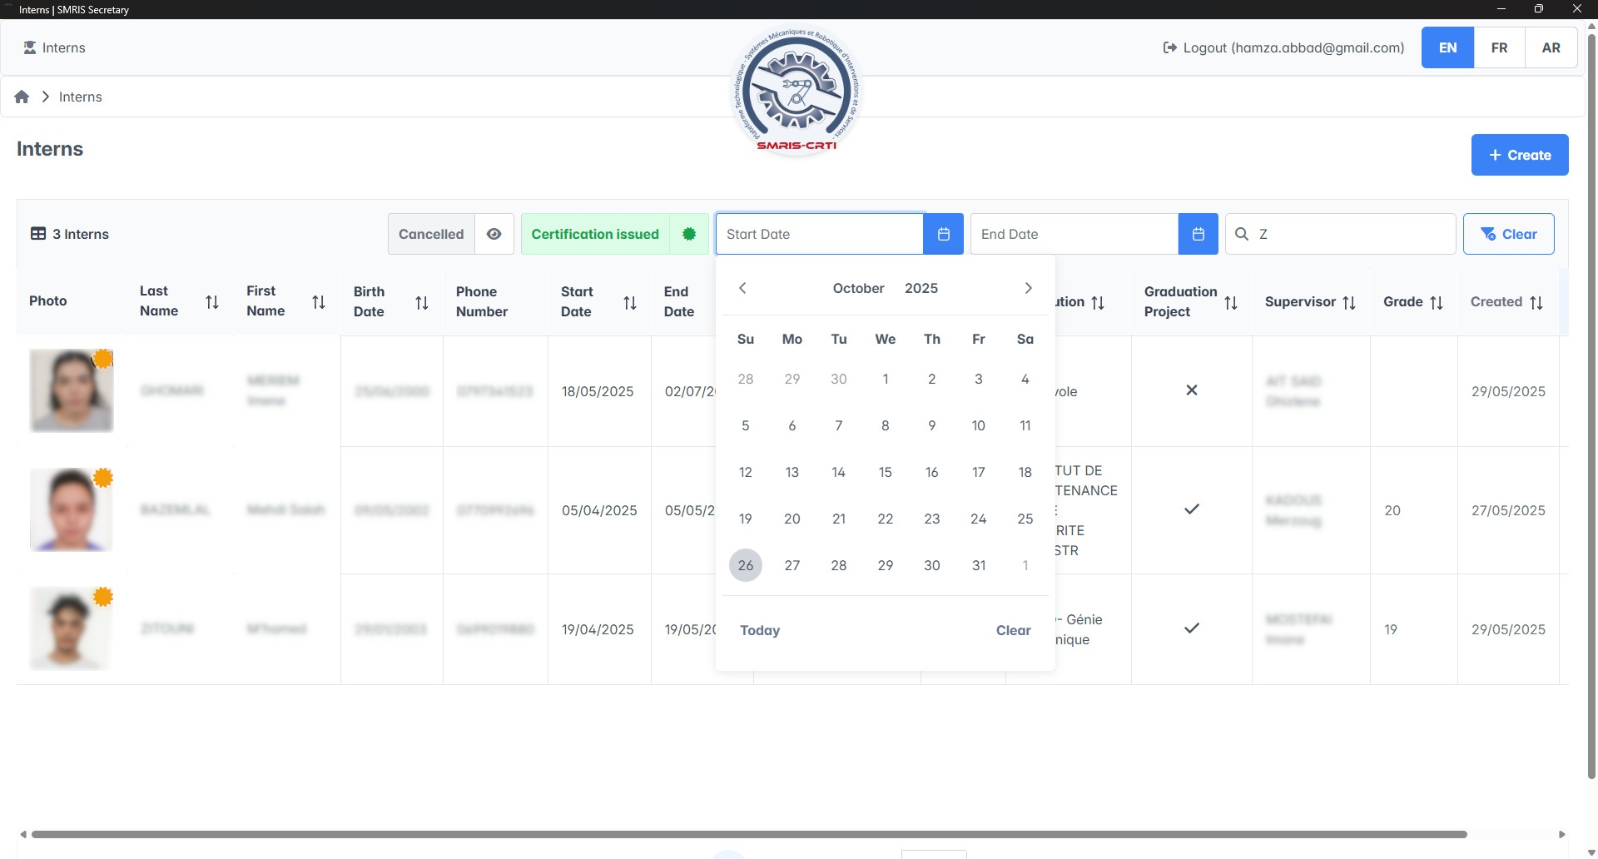Click the 3 Interns table count label
The image size is (1598, 859).
(70, 234)
